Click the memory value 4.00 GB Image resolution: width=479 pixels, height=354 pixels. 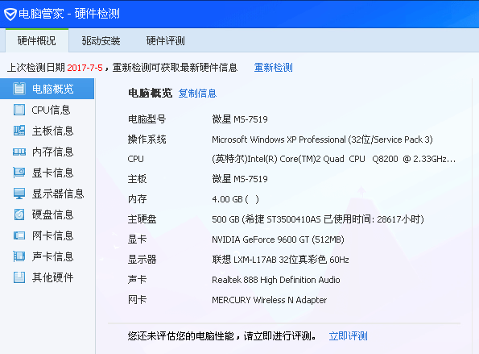click(x=235, y=199)
